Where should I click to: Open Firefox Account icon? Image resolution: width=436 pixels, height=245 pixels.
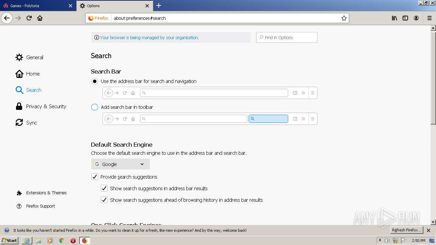point(416,18)
